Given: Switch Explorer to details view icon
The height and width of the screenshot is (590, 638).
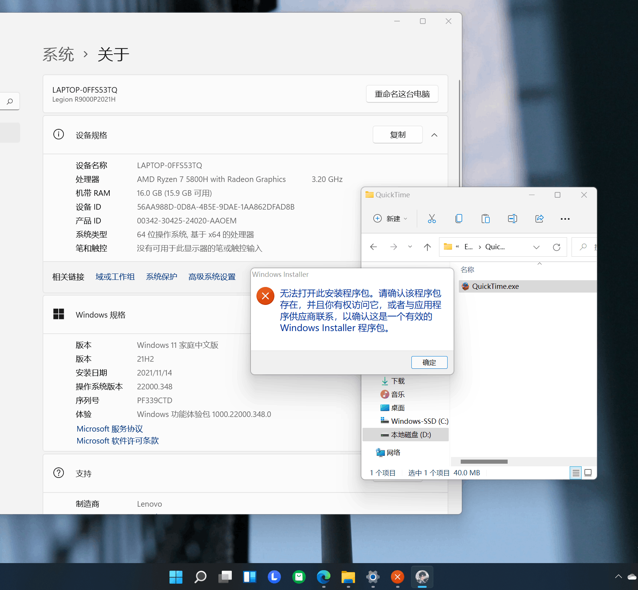Looking at the screenshot, I should coord(576,473).
